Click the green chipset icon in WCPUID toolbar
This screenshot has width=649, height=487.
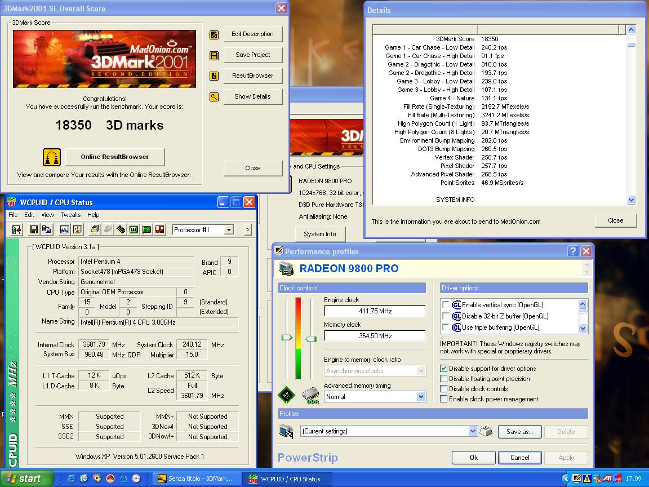click(x=134, y=229)
